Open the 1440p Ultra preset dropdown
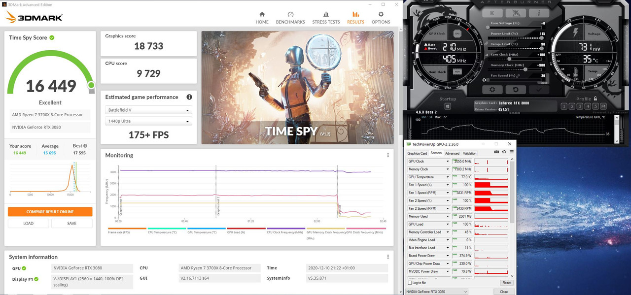 (148, 121)
